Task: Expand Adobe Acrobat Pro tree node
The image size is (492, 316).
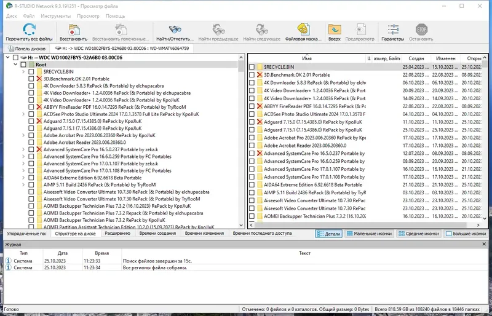Action: pyautogui.click(x=23, y=135)
